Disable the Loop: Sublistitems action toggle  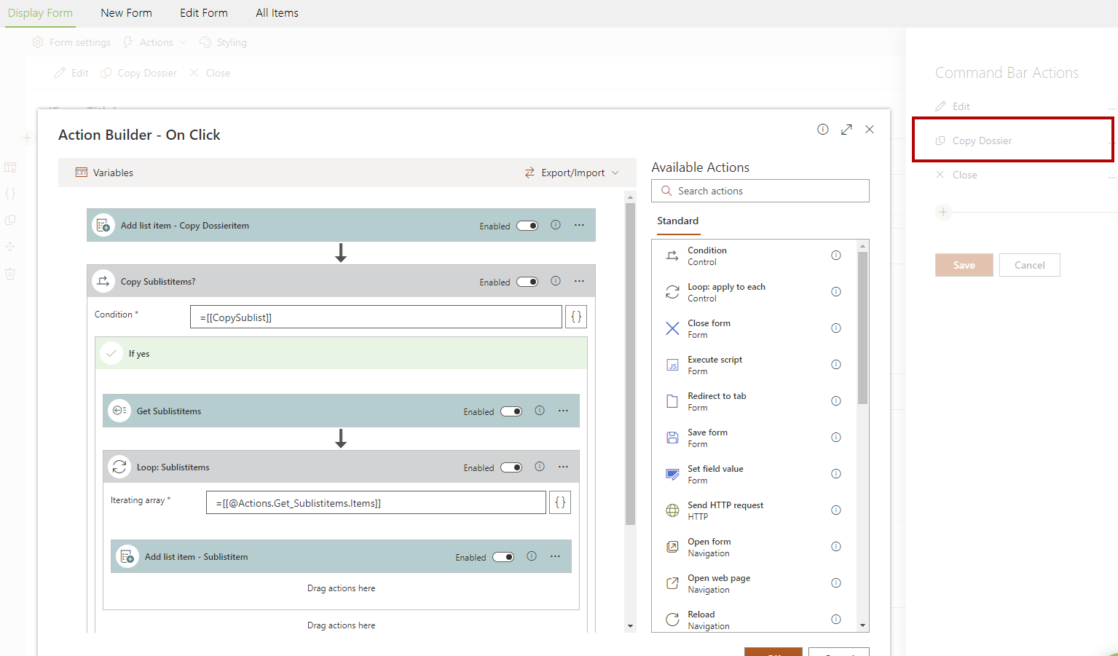(511, 467)
